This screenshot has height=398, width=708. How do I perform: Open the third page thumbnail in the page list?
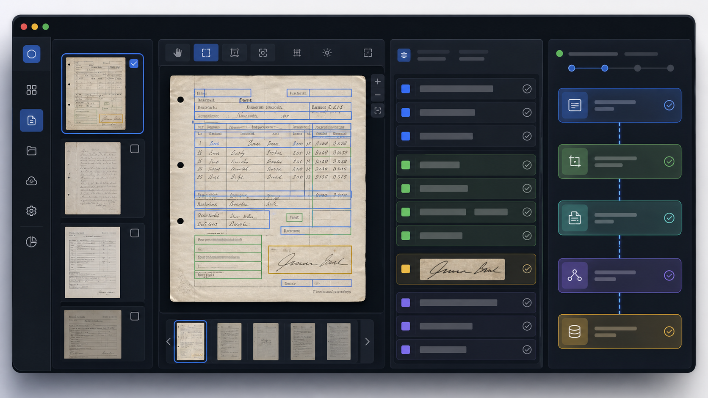coord(93,262)
